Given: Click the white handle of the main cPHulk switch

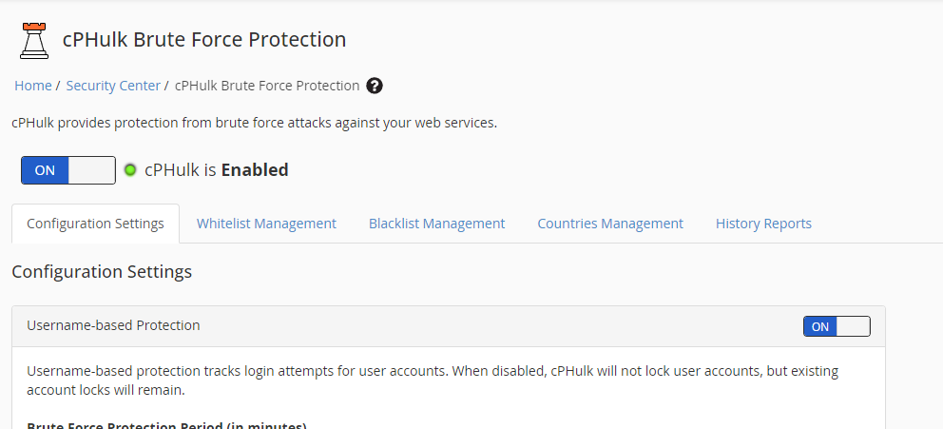Looking at the screenshot, I should 92,170.
